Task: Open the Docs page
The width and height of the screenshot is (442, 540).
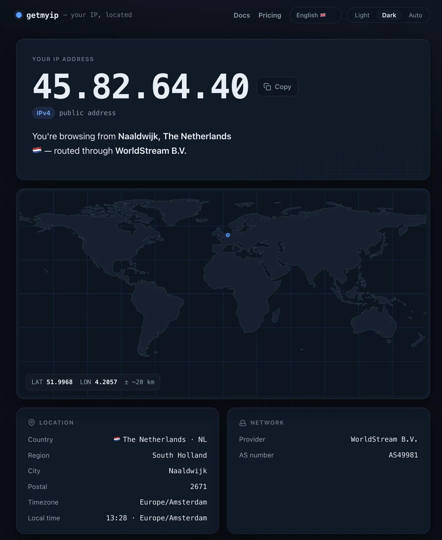Action: click(x=242, y=15)
